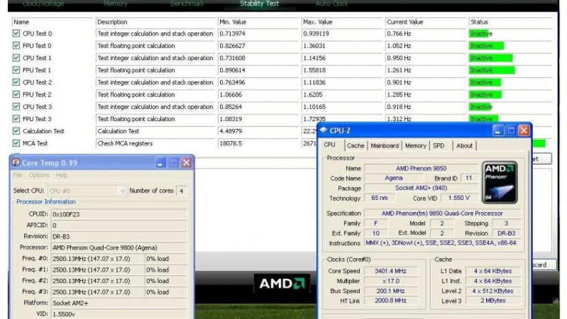The image size is (567, 319).
Task: Click the CPU Test 1 status progress bar
Action: tap(491, 58)
